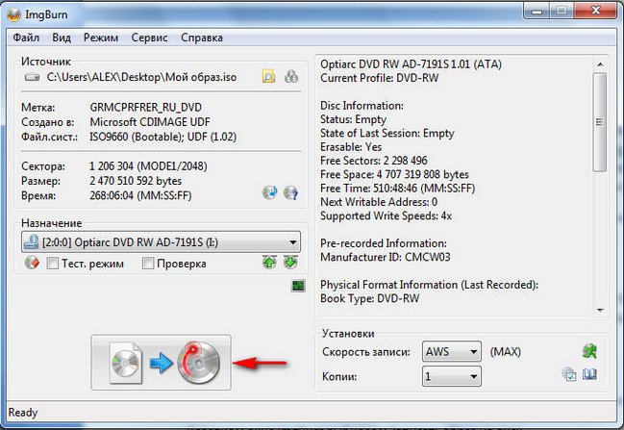Click the (MAX) write speed label
The height and width of the screenshot is (430, 624).
click(x=506, y=352)
